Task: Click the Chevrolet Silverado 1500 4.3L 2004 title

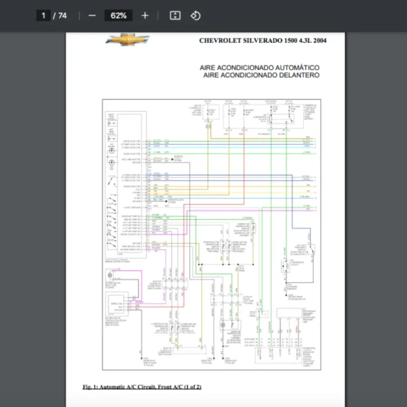Action: click(x=263, y=41)
